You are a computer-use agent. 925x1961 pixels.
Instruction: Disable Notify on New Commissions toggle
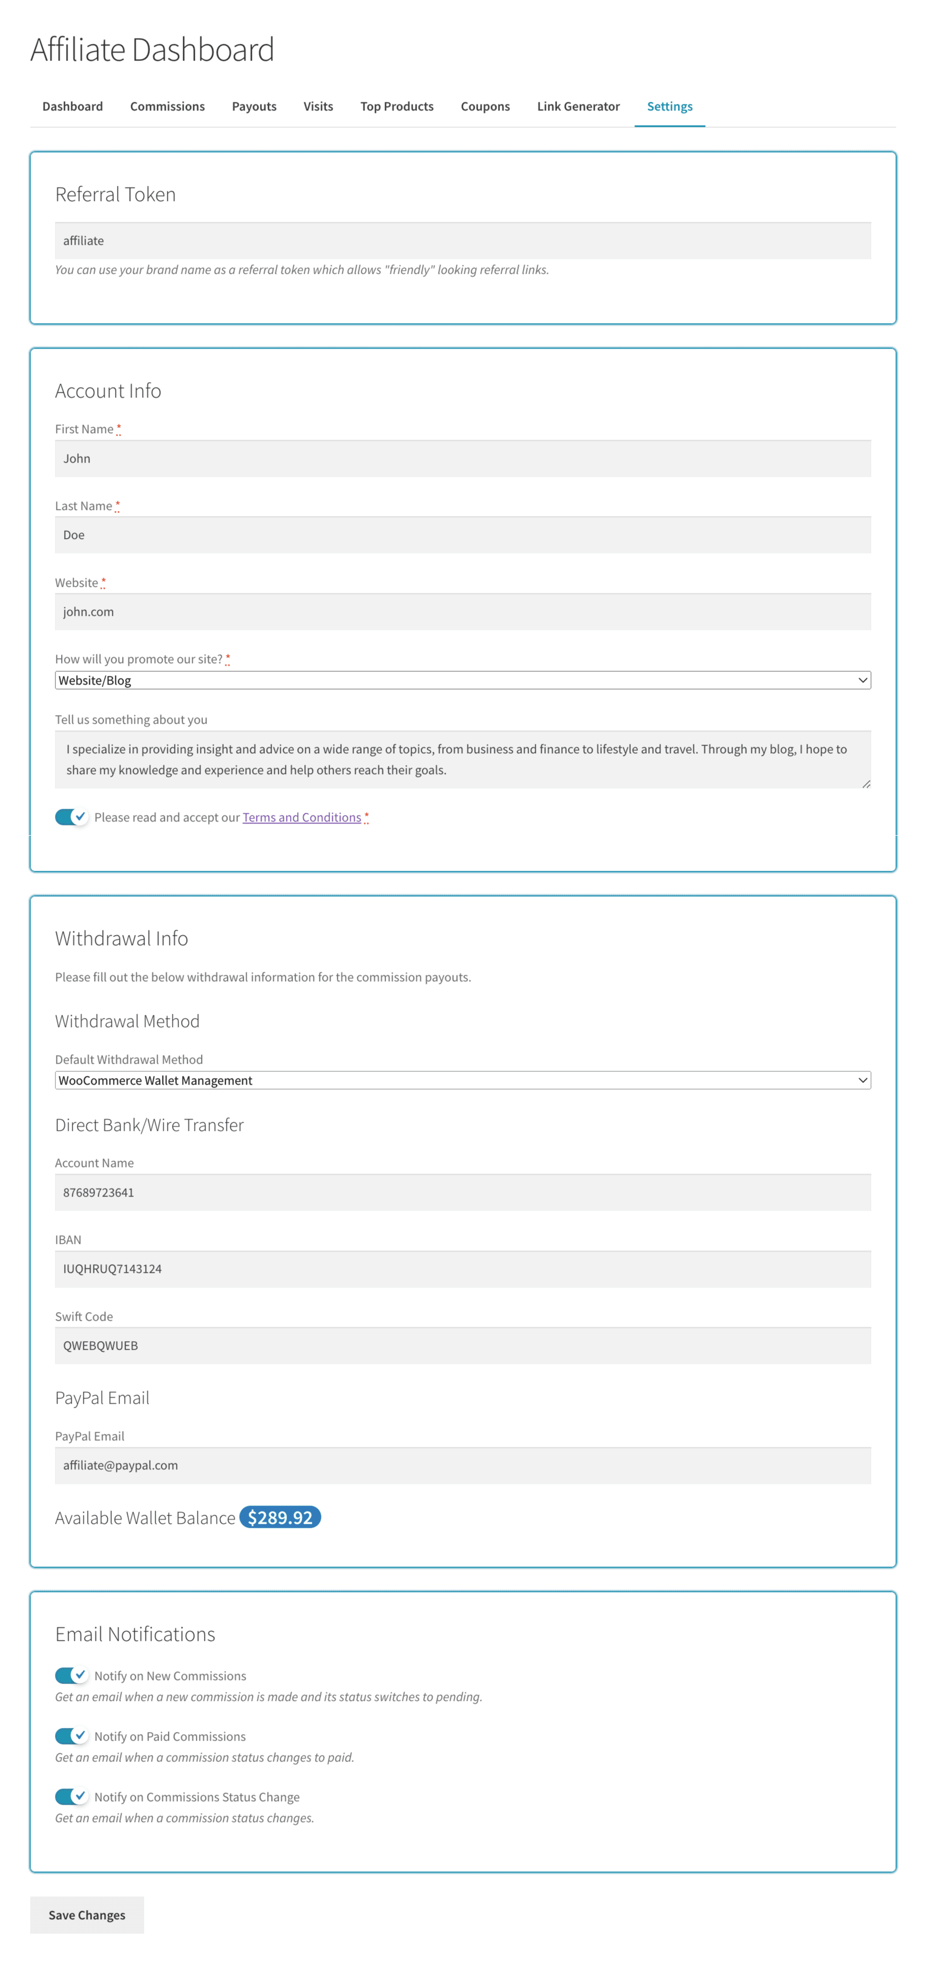72,1675
